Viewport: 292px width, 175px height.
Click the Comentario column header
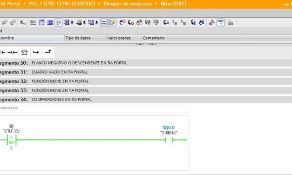(194, 38)
